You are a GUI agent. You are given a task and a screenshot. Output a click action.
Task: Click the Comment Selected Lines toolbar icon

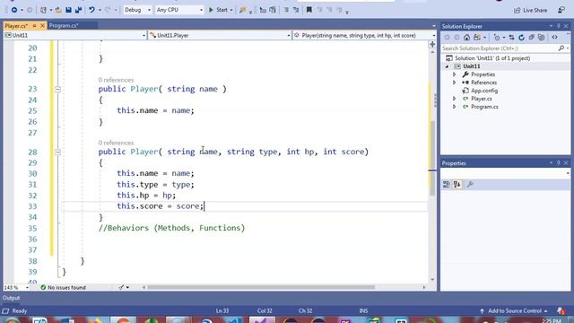click(286, 10)
